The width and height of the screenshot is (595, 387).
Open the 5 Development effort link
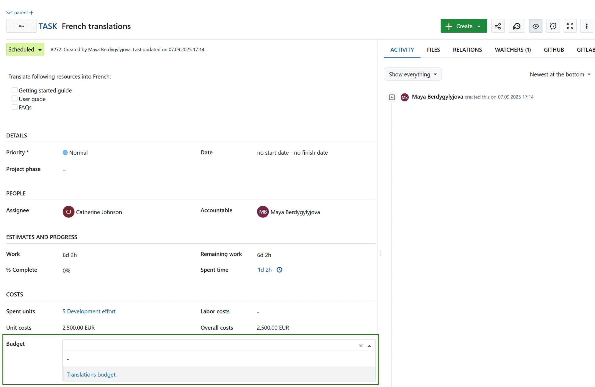click(x=89, y=311)
